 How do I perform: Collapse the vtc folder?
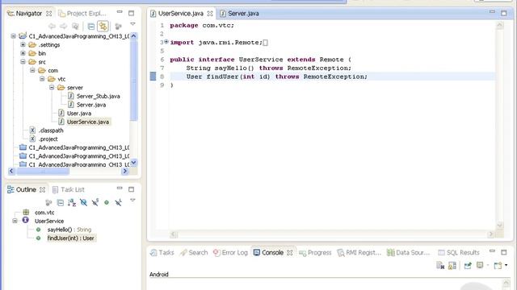click(42, 79)
